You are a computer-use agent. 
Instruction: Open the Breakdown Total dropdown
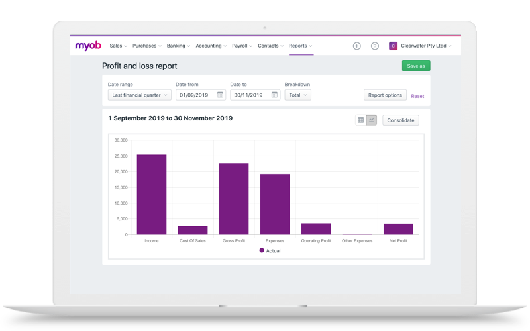(297, 95)
